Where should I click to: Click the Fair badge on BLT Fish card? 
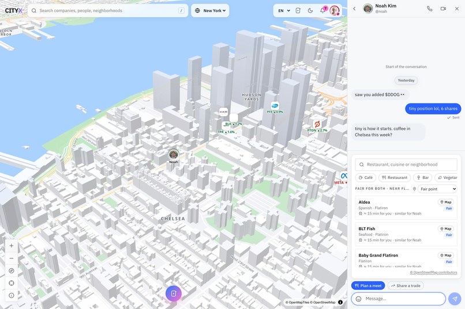[449, 235]
